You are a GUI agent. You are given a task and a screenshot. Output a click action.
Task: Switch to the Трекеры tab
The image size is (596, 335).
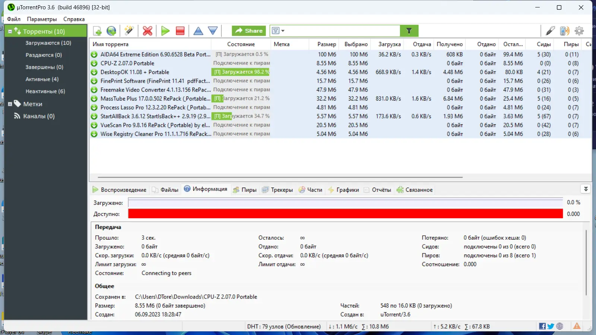pyautogui.click(x=278, y=189)
